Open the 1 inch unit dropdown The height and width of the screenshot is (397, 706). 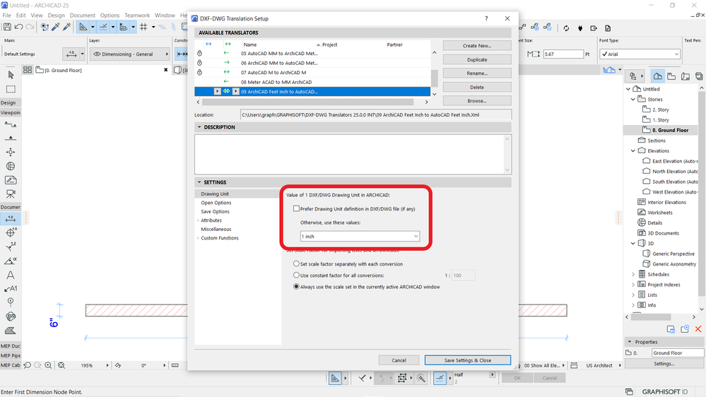(360, 237)
